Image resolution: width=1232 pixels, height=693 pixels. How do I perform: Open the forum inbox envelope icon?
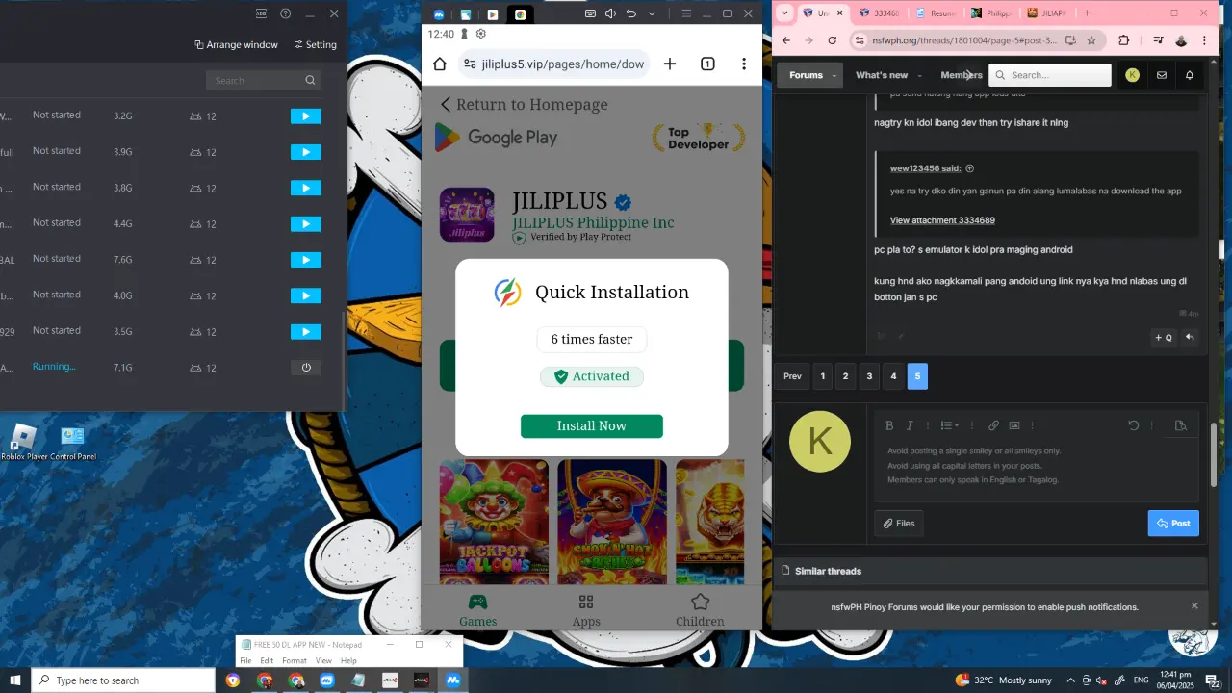1162,75
